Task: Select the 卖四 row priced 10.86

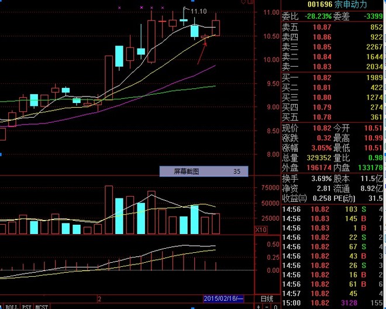Action: pos(332,37)
